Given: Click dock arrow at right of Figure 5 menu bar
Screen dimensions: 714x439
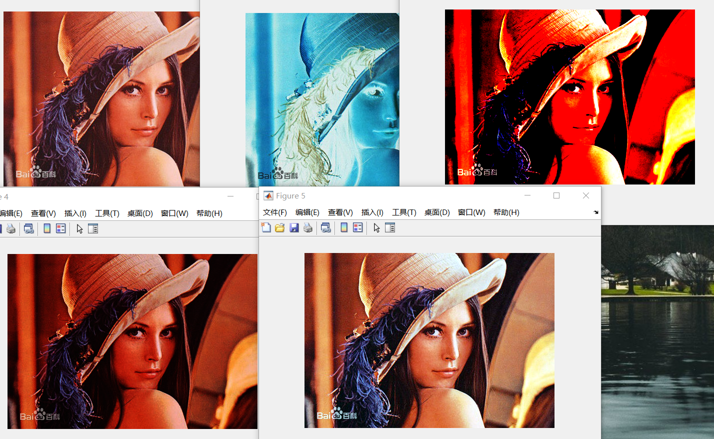Looking at the screenshot, I should 596,212.
